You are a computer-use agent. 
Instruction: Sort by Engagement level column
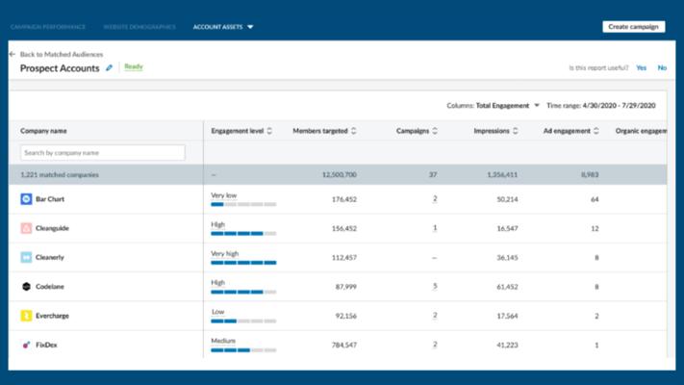[269, 131]
